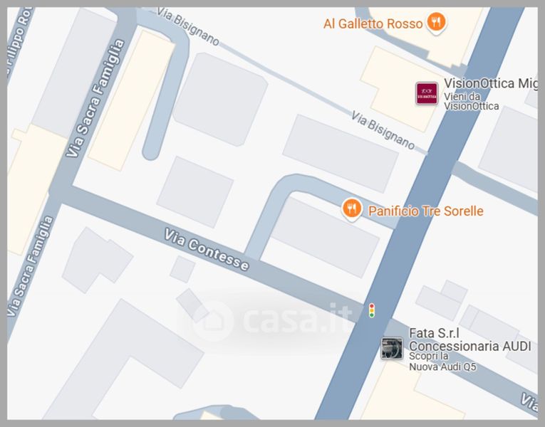Click the Panificio Tre Sorelle restaurant marker
545x427 pixels.
[352, 210]
